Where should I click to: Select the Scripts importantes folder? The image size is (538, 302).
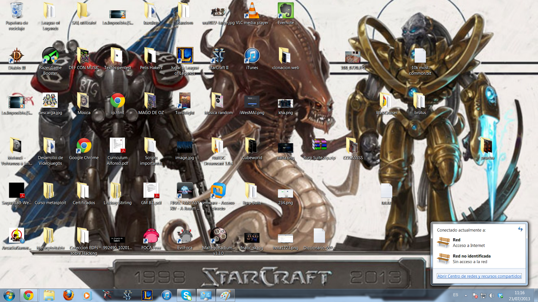point(151,151)
